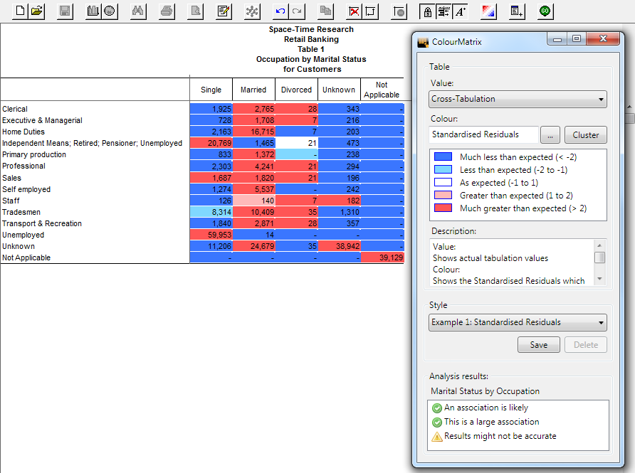Click the binoculars search icon
The width and height of the screenshot is (635, 473).
pyautogui.click(x=139, y=11)
